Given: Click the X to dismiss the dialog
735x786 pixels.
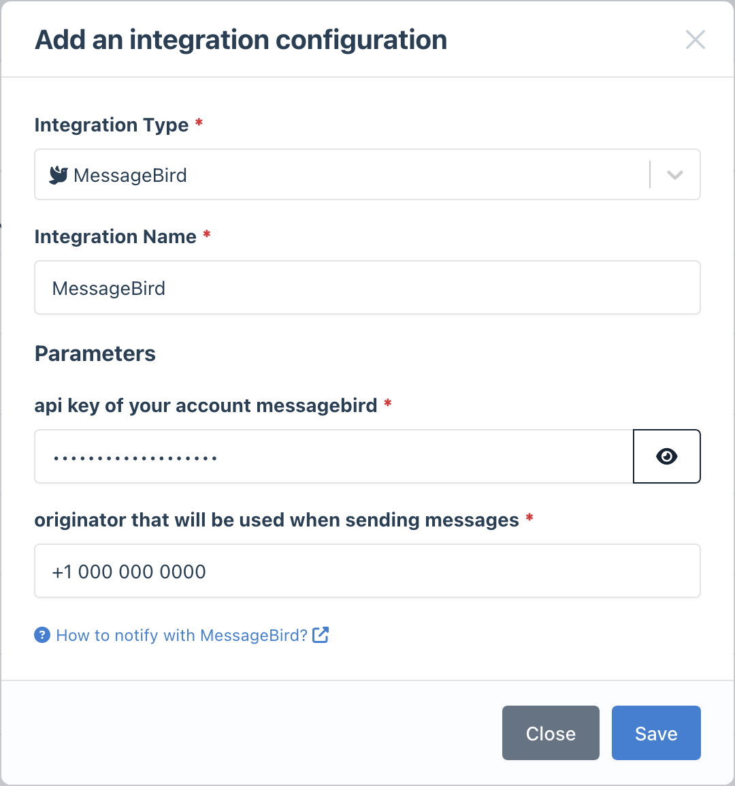Looking at the screenshot, I should 696,40.
